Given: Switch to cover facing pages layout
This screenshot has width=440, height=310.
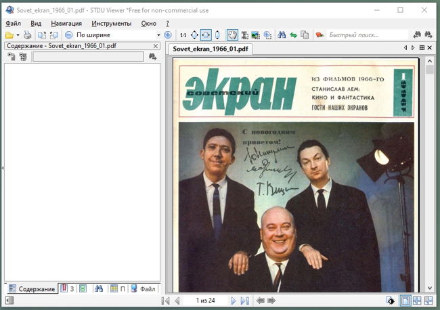Looking at the screenshot, I should coord(428,301).
